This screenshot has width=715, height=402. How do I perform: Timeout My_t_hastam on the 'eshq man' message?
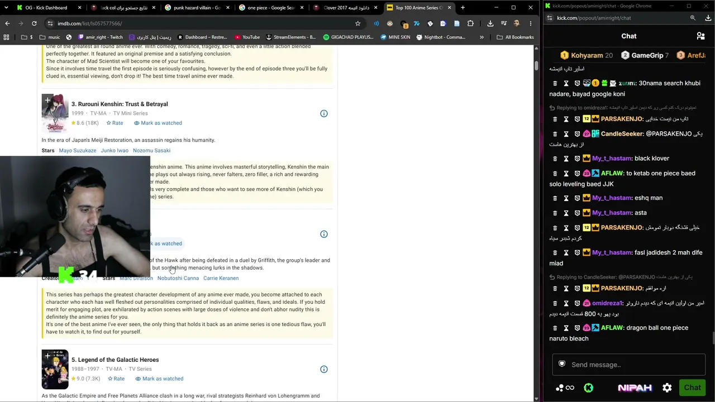tap(566, 198)
